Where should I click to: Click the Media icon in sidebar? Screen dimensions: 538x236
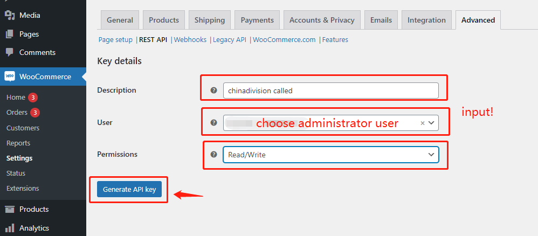pos(10,15)
